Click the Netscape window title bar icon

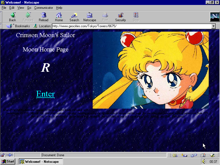click(2, 2)
